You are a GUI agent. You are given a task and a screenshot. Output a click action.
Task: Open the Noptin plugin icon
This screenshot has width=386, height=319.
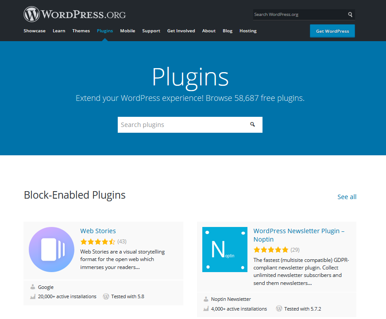tap(225, 250)
